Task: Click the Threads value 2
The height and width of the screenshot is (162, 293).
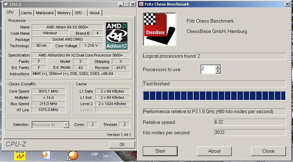Action: coord(124,124)
